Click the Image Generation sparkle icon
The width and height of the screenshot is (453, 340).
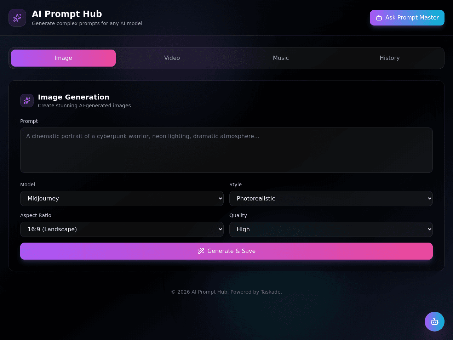pos(27,101)
